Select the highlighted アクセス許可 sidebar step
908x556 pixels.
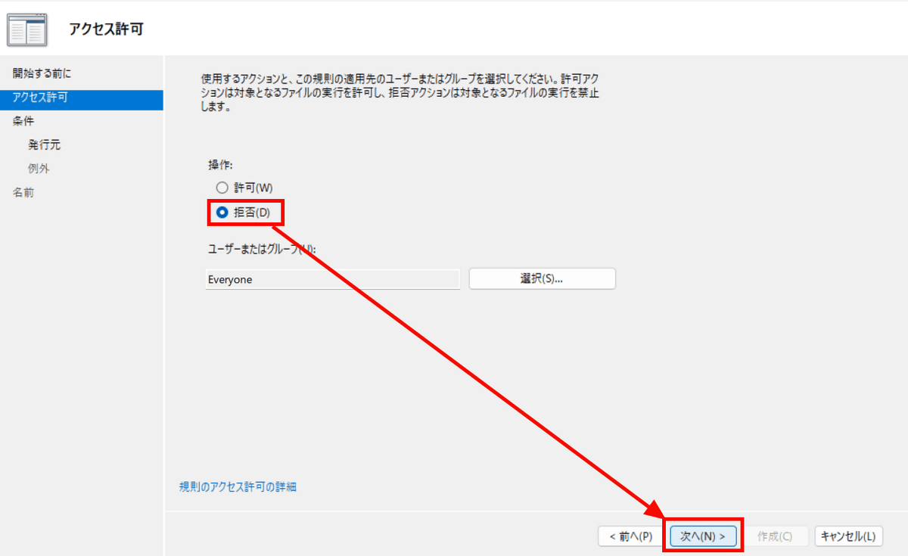click(41, 98)
